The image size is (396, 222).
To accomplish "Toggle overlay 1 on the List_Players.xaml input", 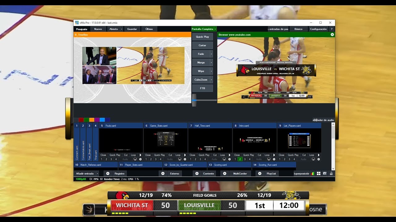I will pyautogui.click(x=280, y=159).
